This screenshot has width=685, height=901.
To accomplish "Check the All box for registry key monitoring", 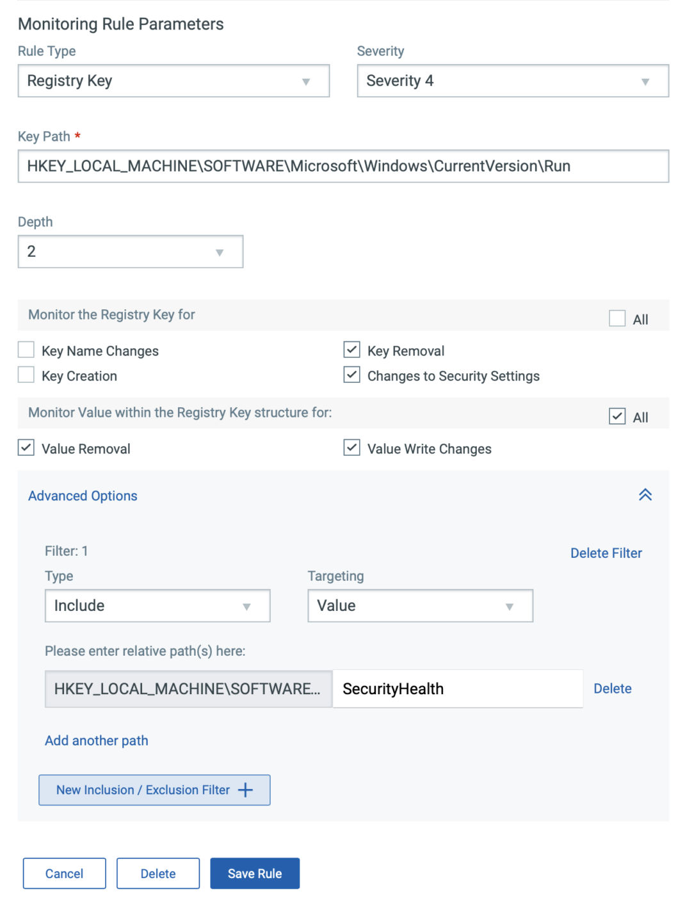I will 618,317.
